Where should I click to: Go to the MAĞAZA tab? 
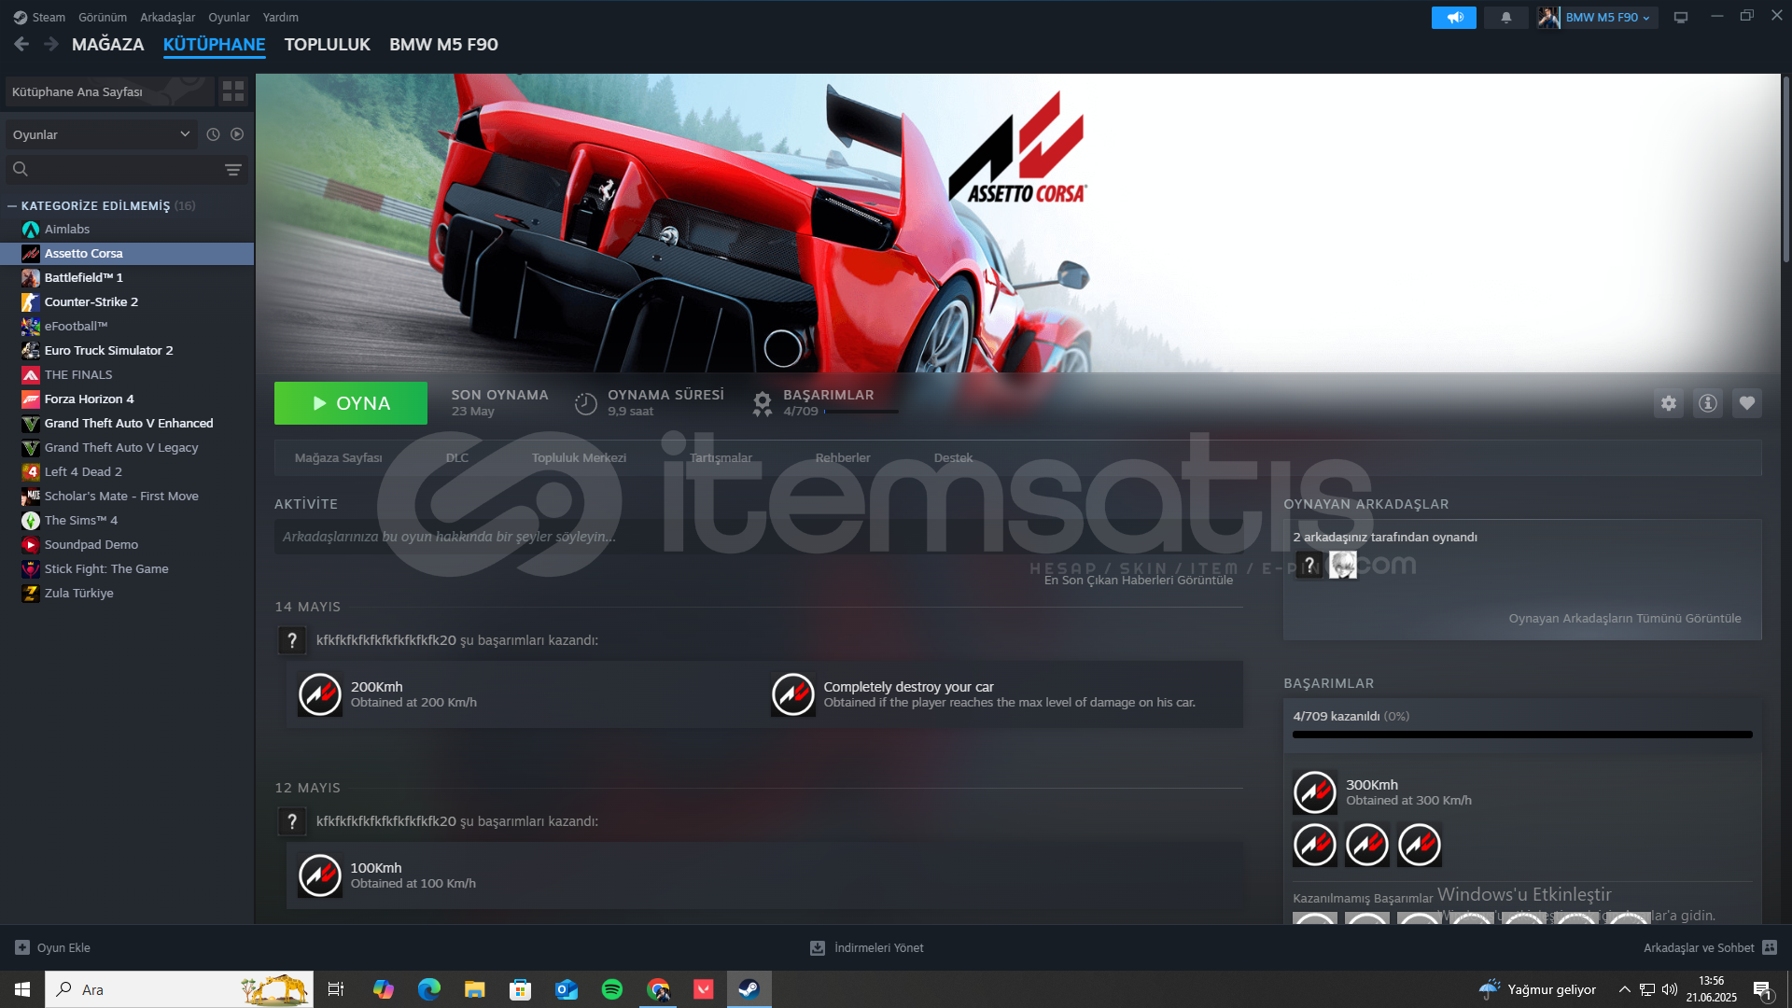108,45
